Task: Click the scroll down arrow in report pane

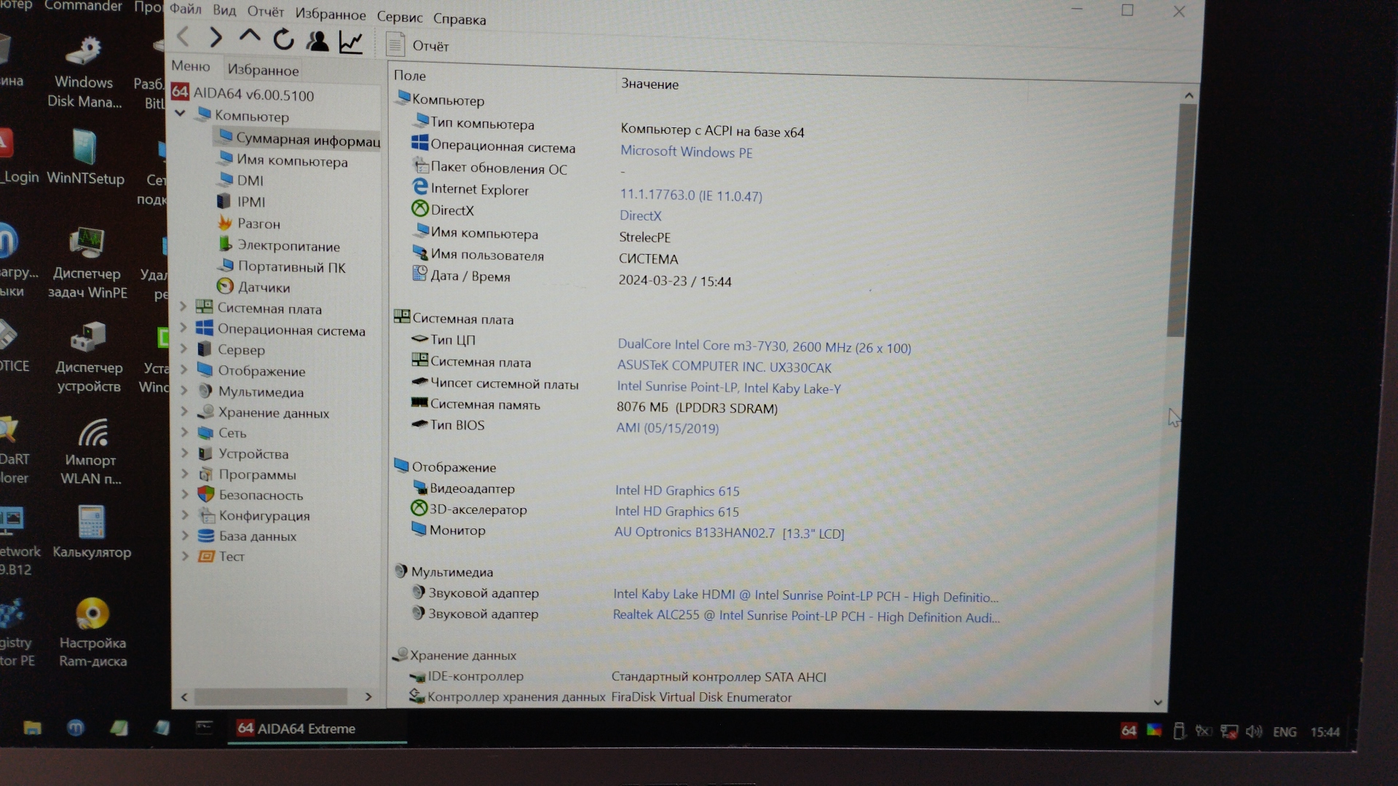Action: (1158, 702)
